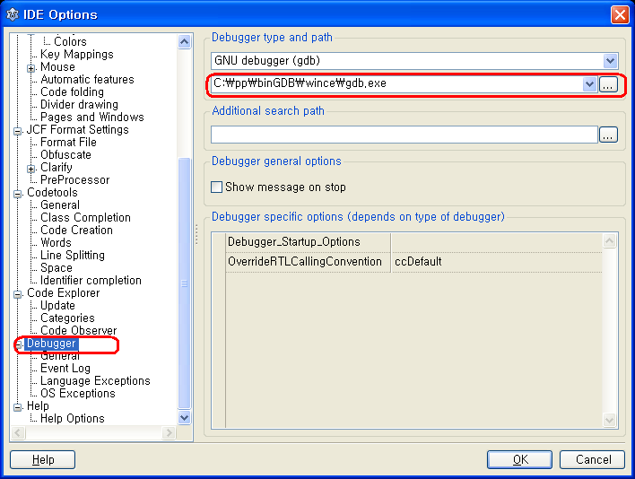Open Help Options in the tree
635x479 pixels.
[x=73, y=418]
